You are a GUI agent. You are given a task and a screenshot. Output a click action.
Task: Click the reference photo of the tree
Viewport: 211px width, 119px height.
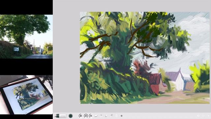click(26, 37)
